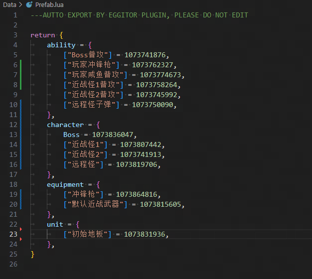The width and height of the screenshot is (312, 279).
Task: Click the equipment table key
Action: point(65,185)
